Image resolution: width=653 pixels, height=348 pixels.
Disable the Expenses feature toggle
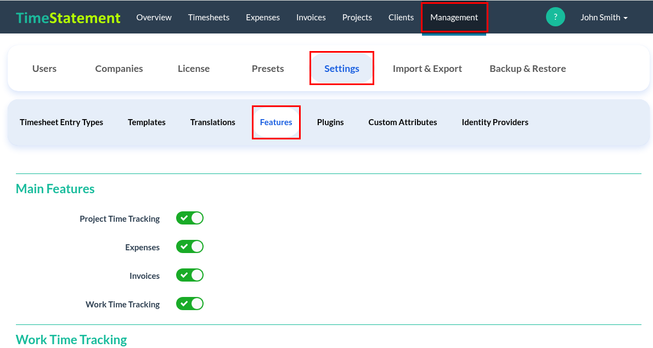tap(190, 246)
